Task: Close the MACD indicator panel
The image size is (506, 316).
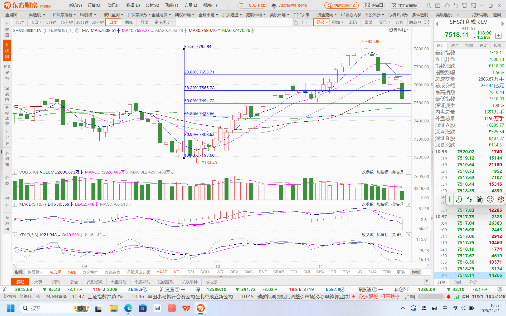Action: (408, 204)
